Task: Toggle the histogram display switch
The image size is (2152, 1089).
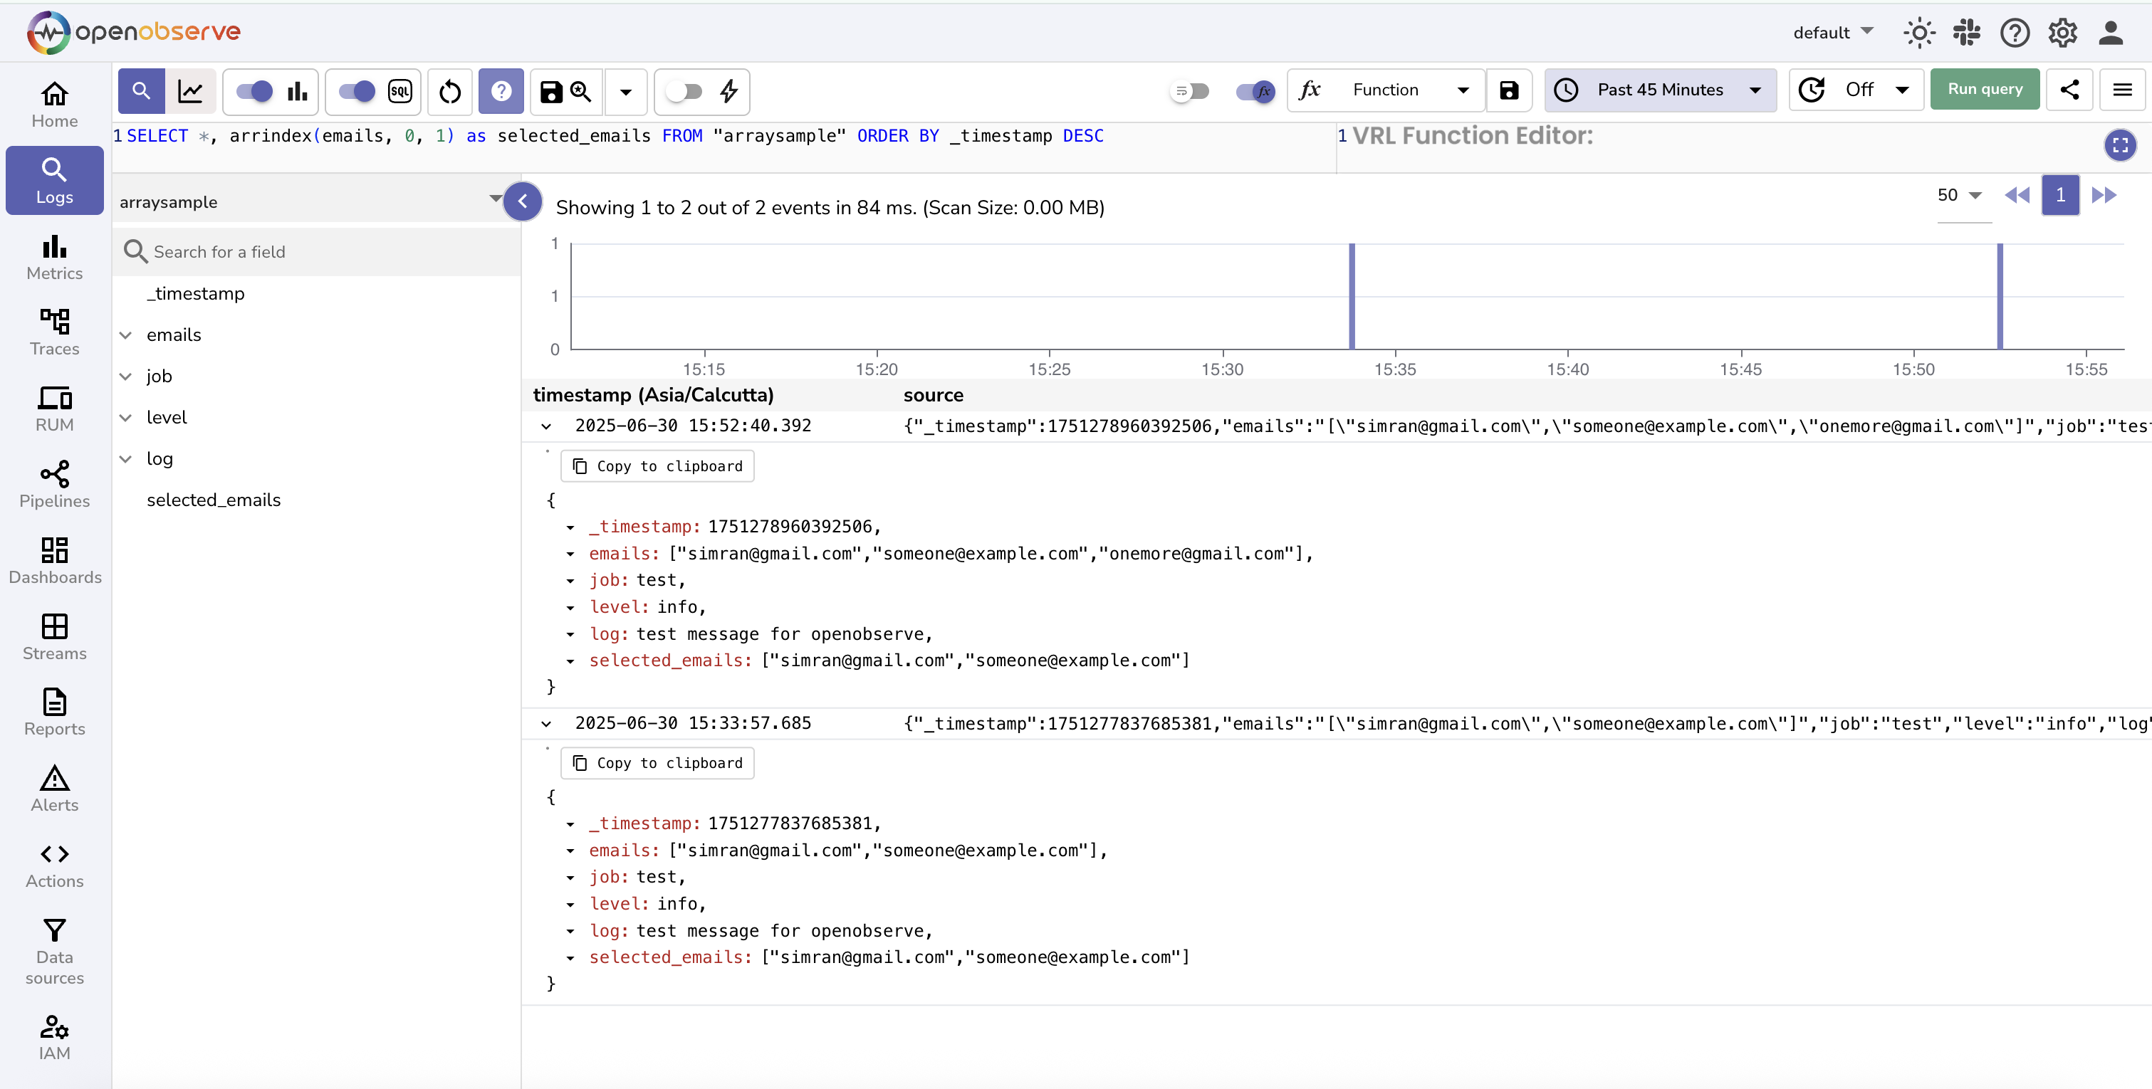Action: [254, 91]
